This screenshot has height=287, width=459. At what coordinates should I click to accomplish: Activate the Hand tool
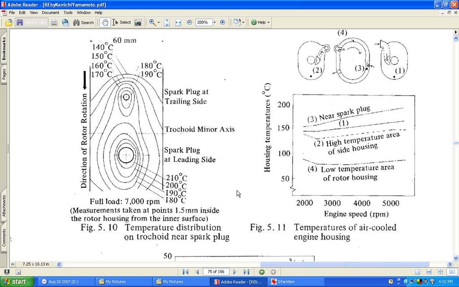tap(105, 22)
